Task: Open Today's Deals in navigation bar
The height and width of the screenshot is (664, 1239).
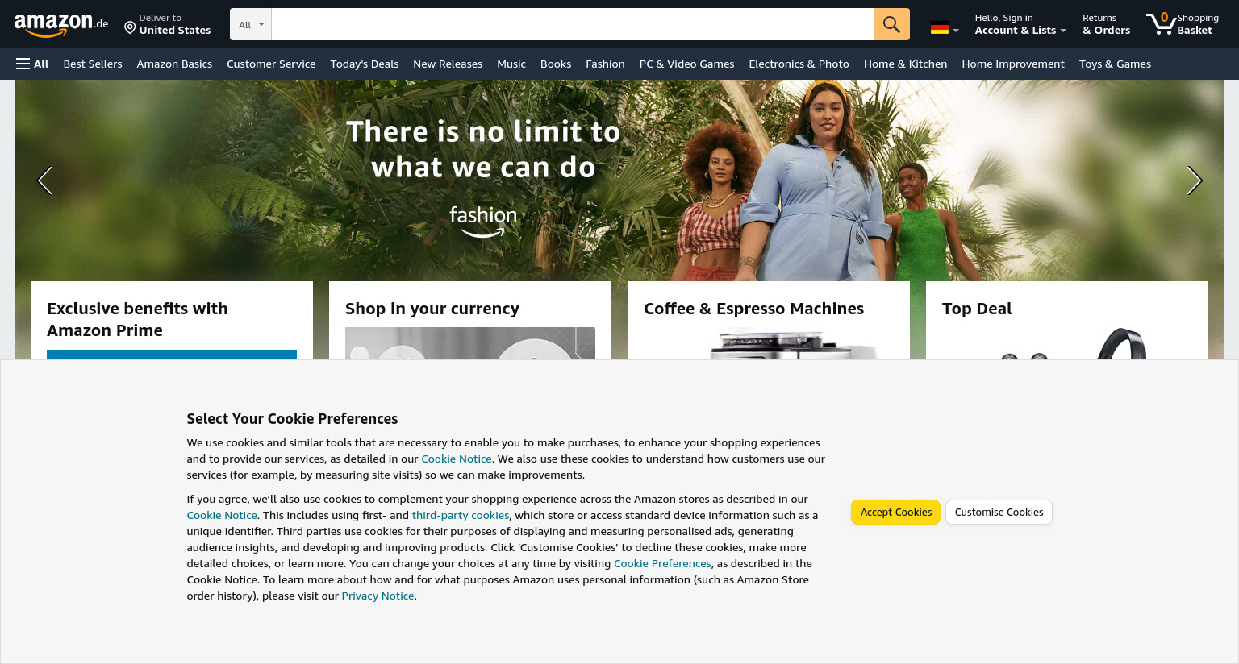Action: pyautogui.click(x=365, y=64)
